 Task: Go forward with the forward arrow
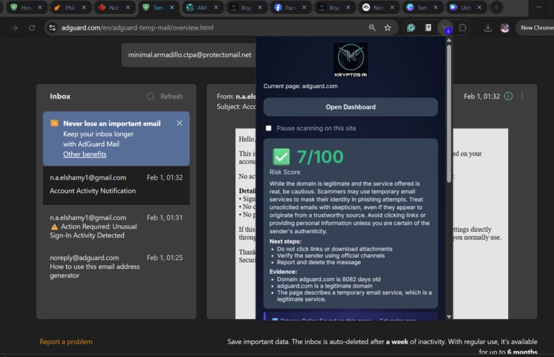click(x=14, y=28)
